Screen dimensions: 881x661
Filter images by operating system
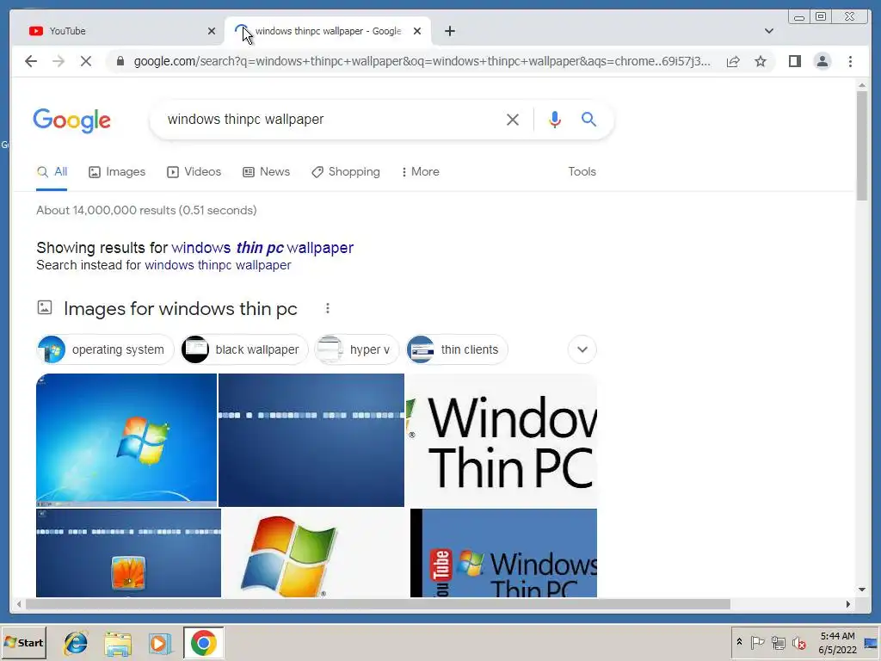[105, 349]
